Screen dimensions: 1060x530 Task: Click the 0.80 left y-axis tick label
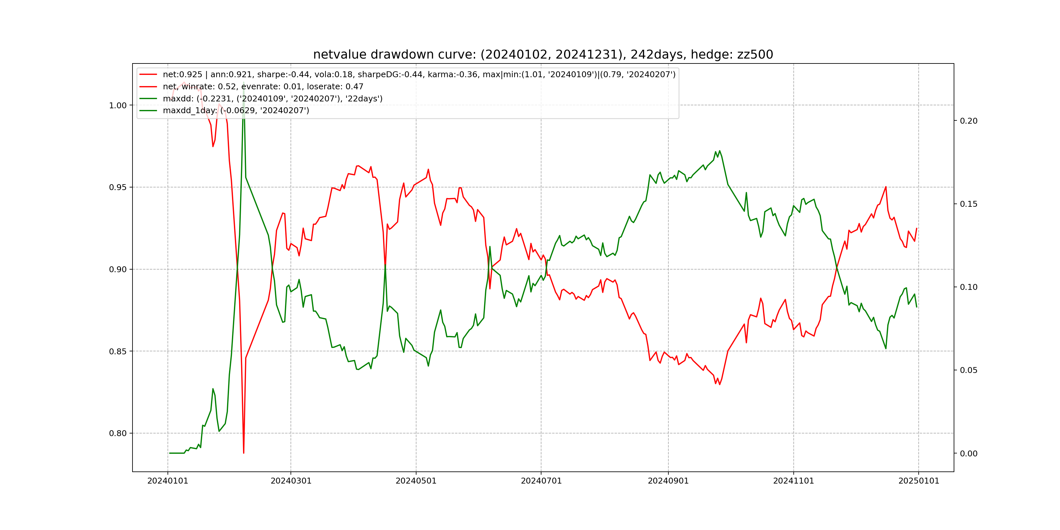118,433
